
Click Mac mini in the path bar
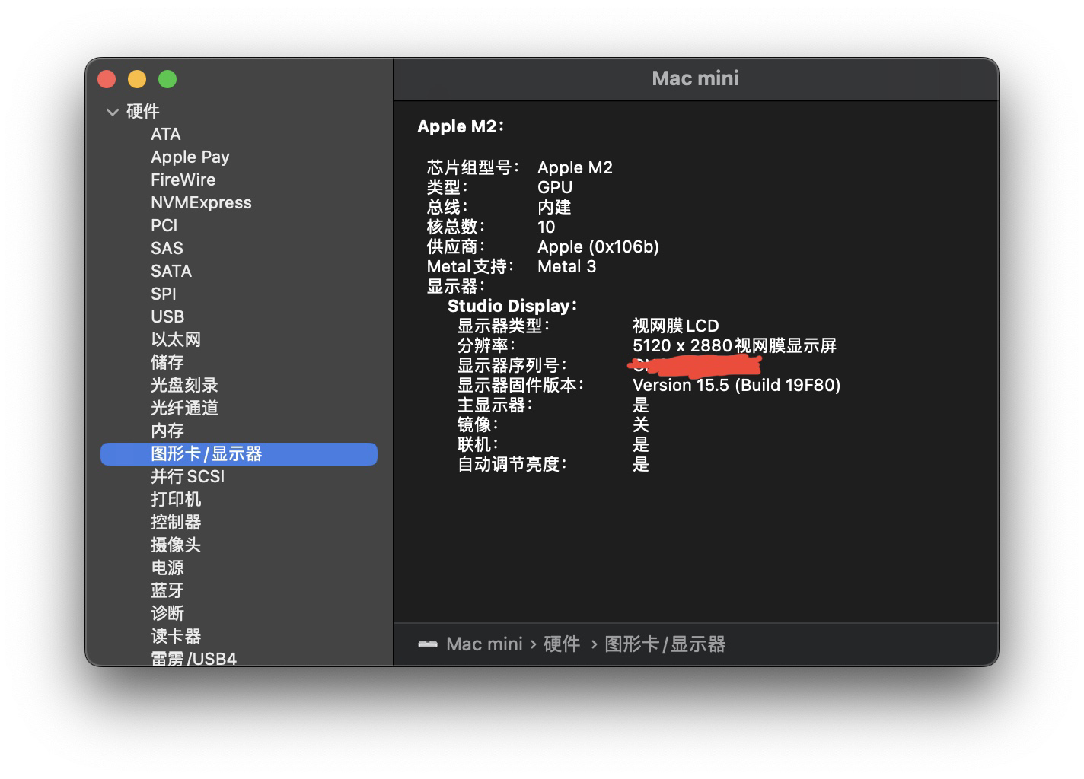coord(484,644)
